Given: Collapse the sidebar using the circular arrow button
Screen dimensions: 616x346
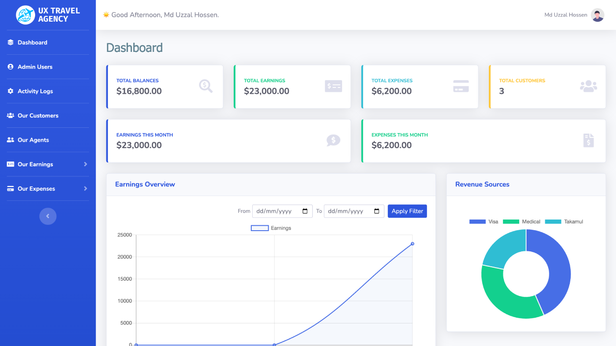Looking at the screenshot, I should 48,216.
